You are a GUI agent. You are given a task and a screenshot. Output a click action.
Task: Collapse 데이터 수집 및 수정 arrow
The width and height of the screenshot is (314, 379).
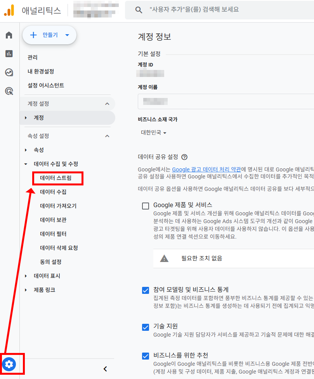26,164
